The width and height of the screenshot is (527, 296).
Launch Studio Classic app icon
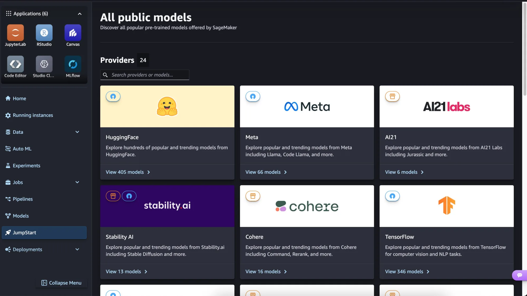pos(44,64)
